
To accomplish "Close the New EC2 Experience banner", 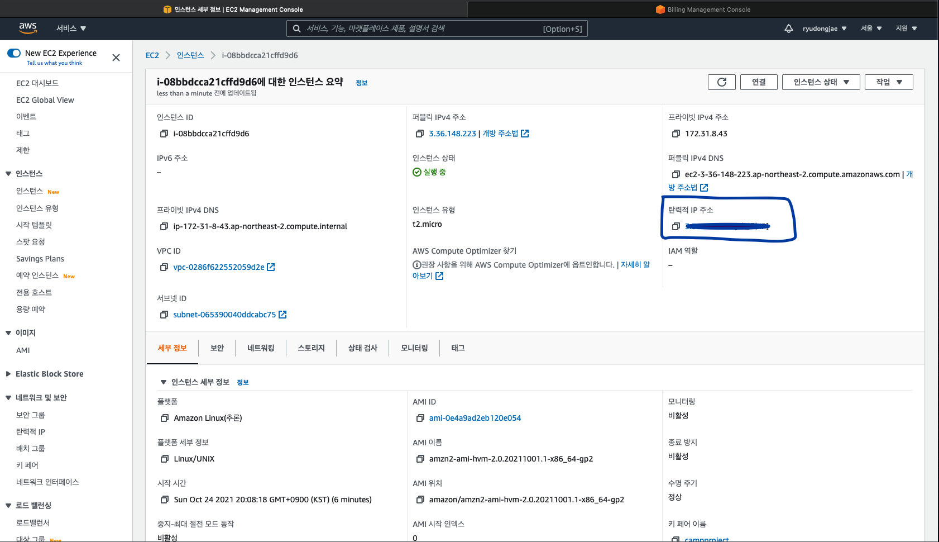I will click(x=116, y=58).
